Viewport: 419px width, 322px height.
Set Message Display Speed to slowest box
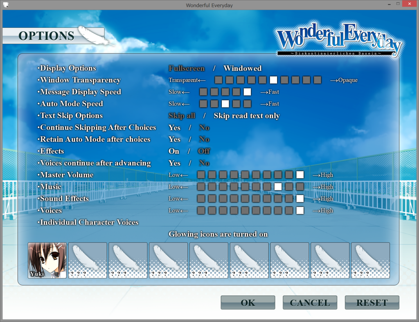pyautogui.click(x=203, y=92)
